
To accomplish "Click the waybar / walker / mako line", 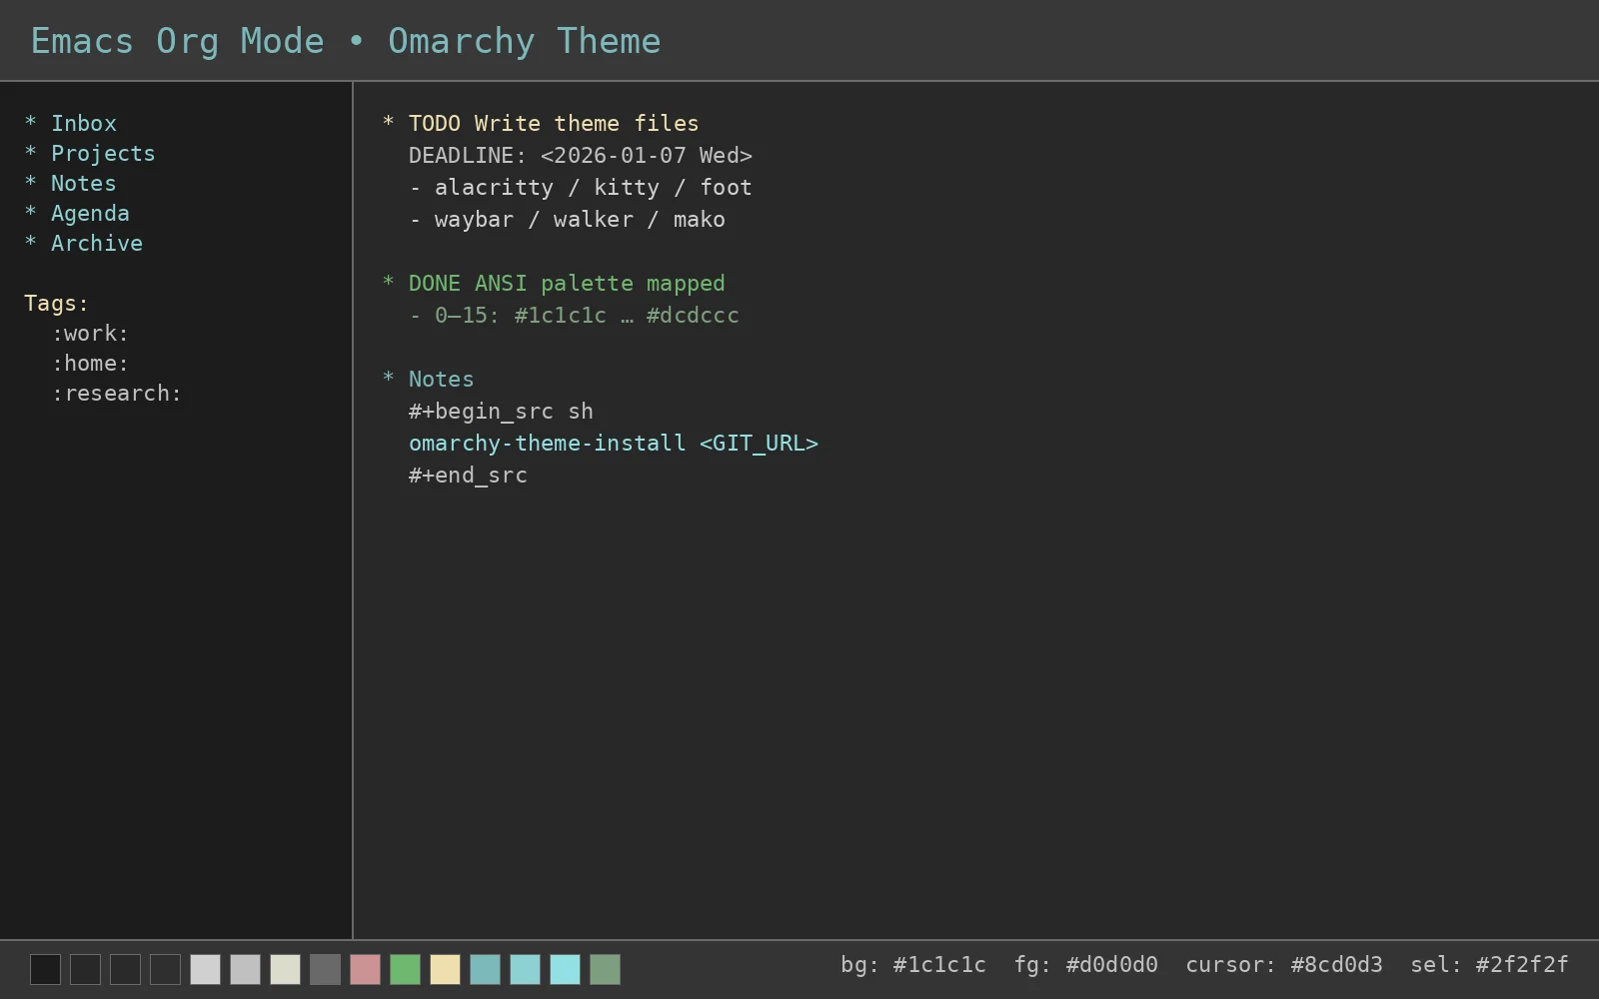I will point(567,219).
